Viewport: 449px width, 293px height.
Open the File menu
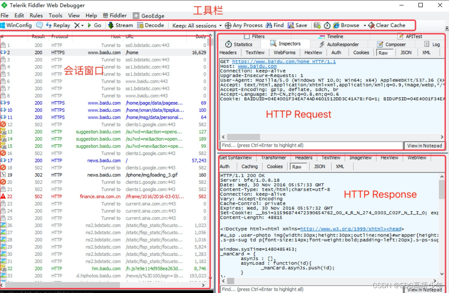click(5, 15)
